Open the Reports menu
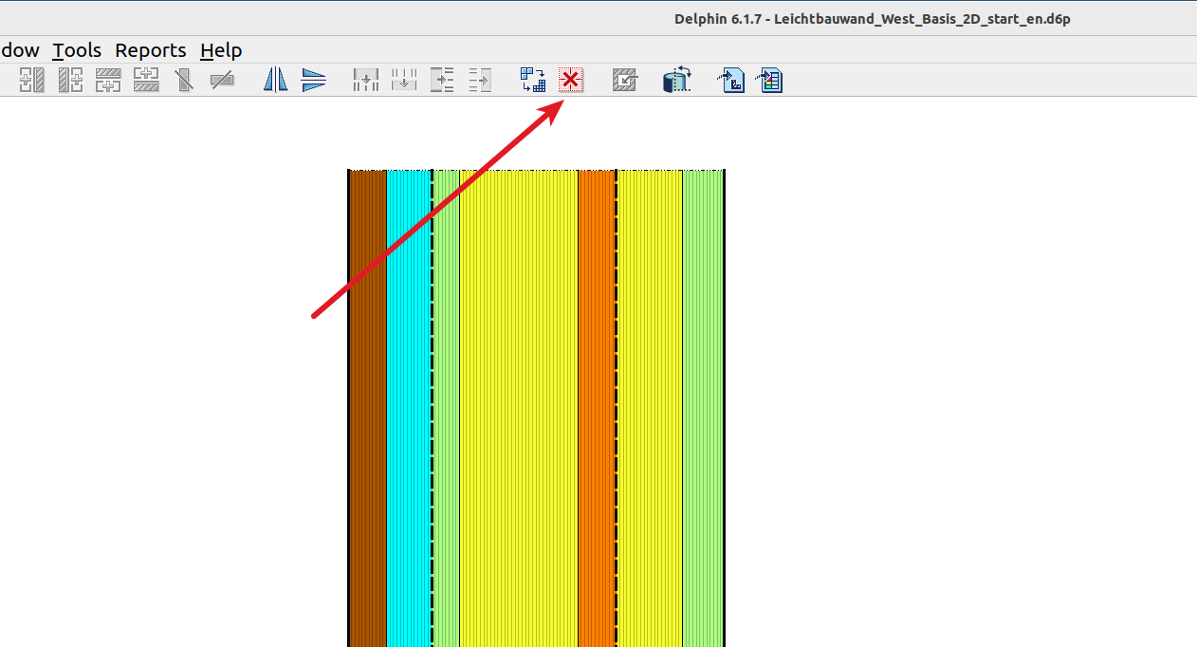 pos(151,50)
